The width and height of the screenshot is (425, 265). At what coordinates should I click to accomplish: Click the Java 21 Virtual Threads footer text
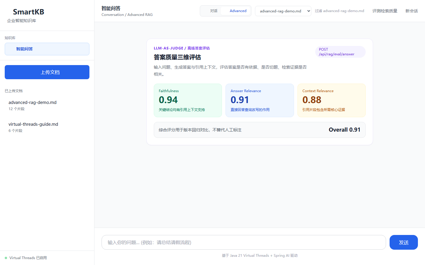click(x=259, y=256)
